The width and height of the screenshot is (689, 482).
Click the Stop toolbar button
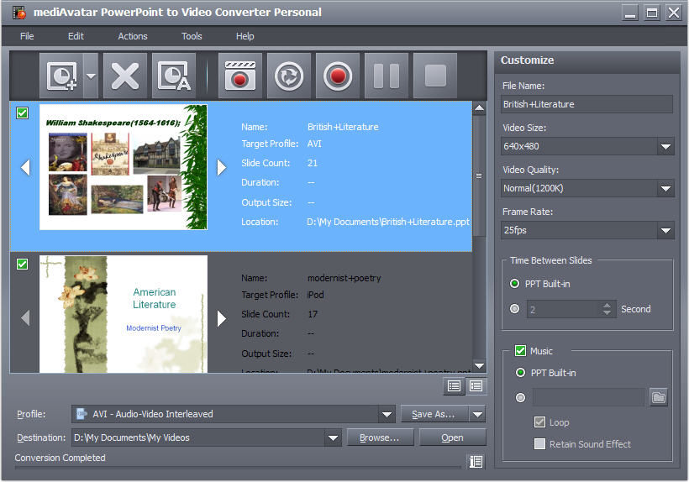[x=435, y=76]
